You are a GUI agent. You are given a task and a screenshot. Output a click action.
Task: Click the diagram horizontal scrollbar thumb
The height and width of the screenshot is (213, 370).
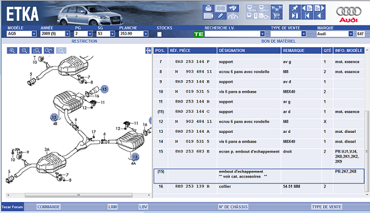tap(79, 195)
